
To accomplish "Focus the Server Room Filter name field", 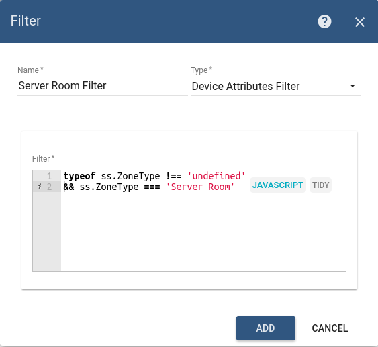I will pos(103,86).
